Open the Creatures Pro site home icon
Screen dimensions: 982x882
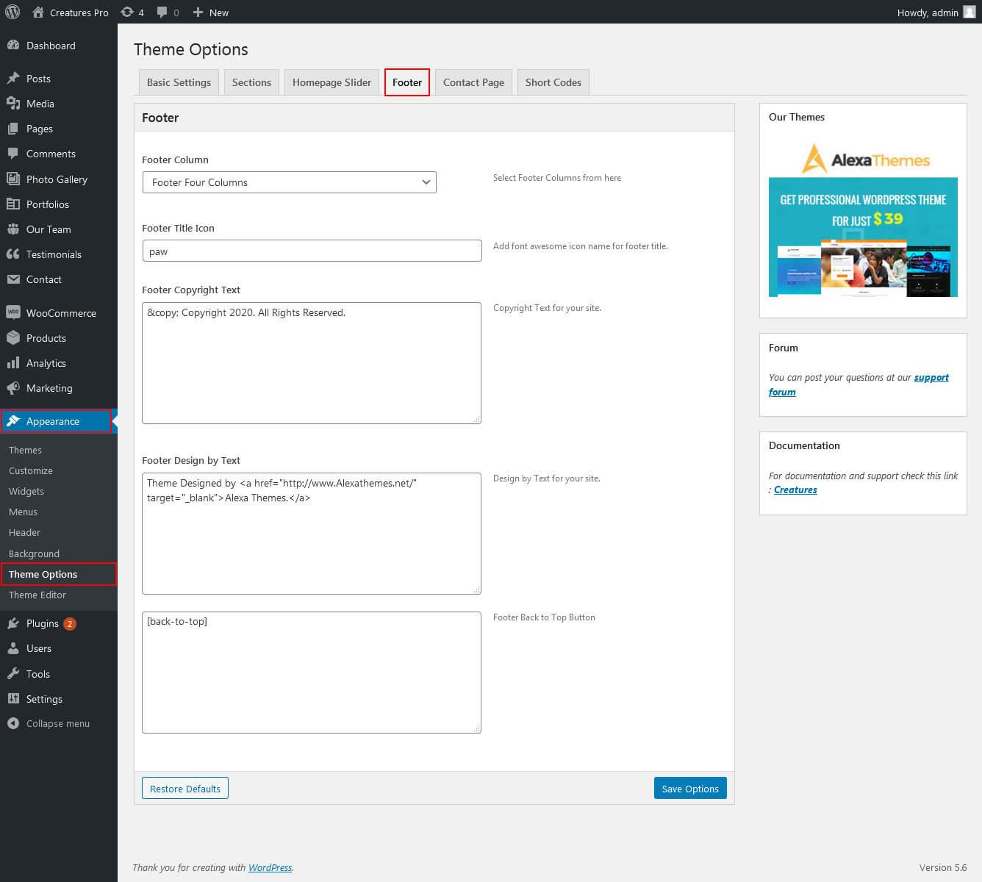(38, 12)
